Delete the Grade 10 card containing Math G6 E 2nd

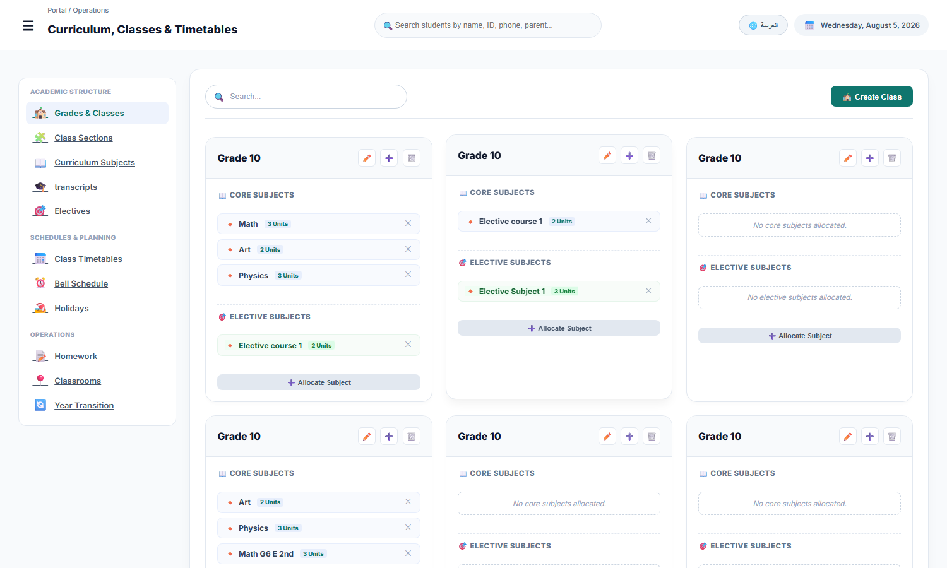(411, 436)
